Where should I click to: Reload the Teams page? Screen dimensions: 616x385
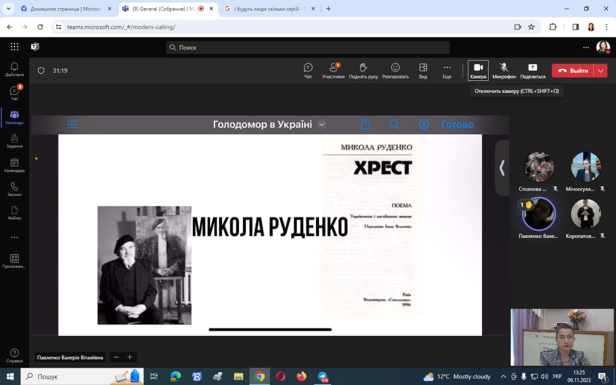point(40,27)
